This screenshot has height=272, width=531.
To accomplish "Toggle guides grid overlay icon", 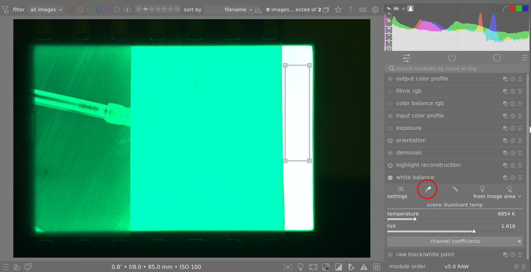I will point(376,267).
